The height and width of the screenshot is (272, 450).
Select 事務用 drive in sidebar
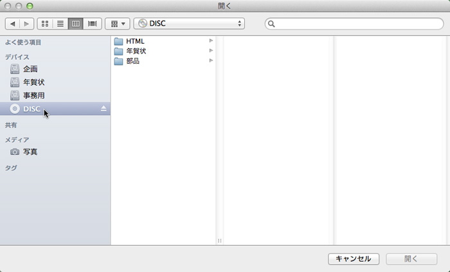[x=33, y=95]
